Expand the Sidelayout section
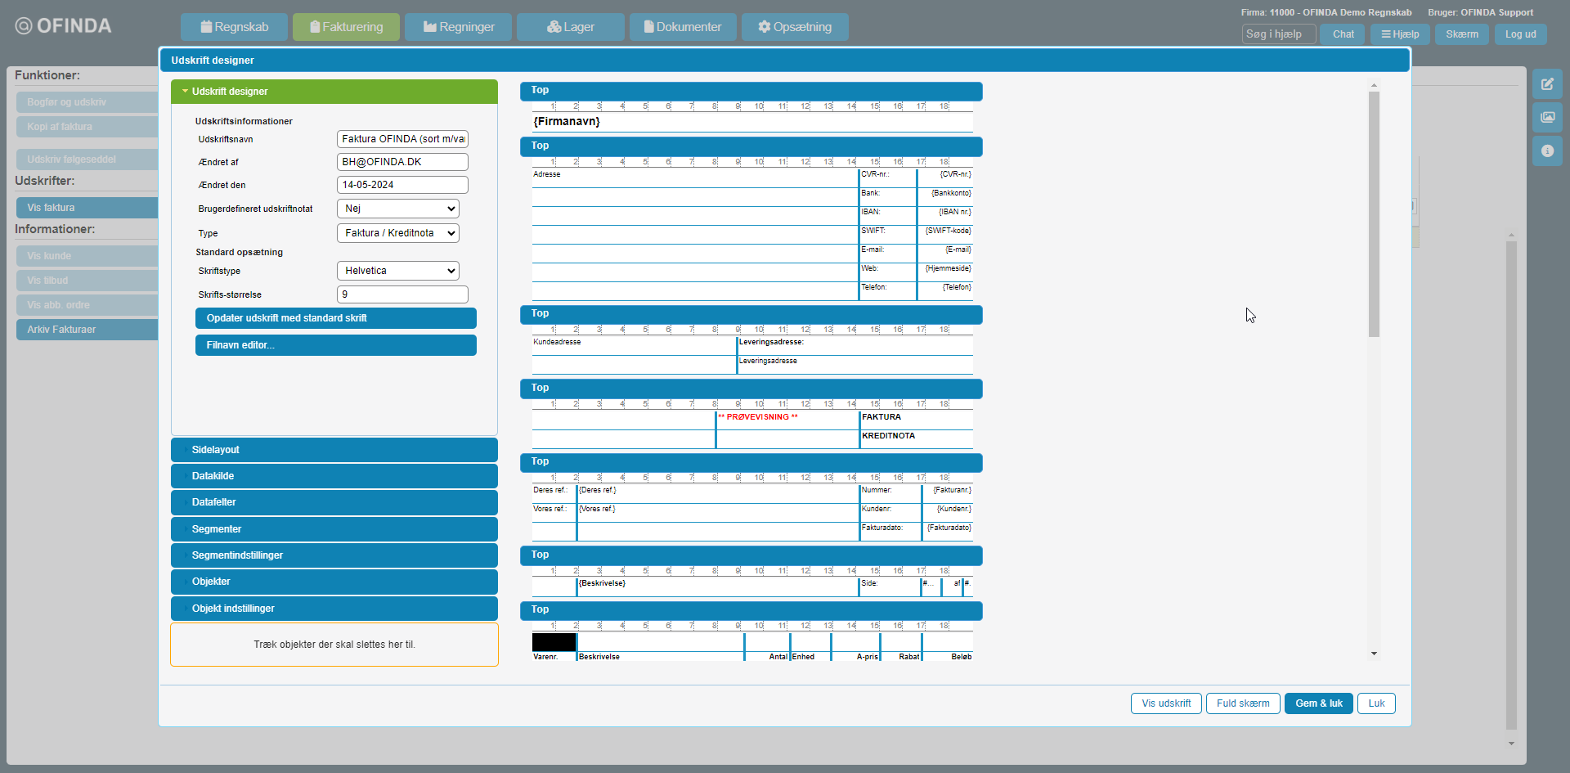The image size is (1570, 773). tap(334, 450)
